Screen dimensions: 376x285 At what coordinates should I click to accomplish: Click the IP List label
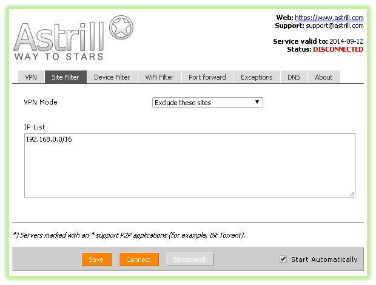[35, 127]
